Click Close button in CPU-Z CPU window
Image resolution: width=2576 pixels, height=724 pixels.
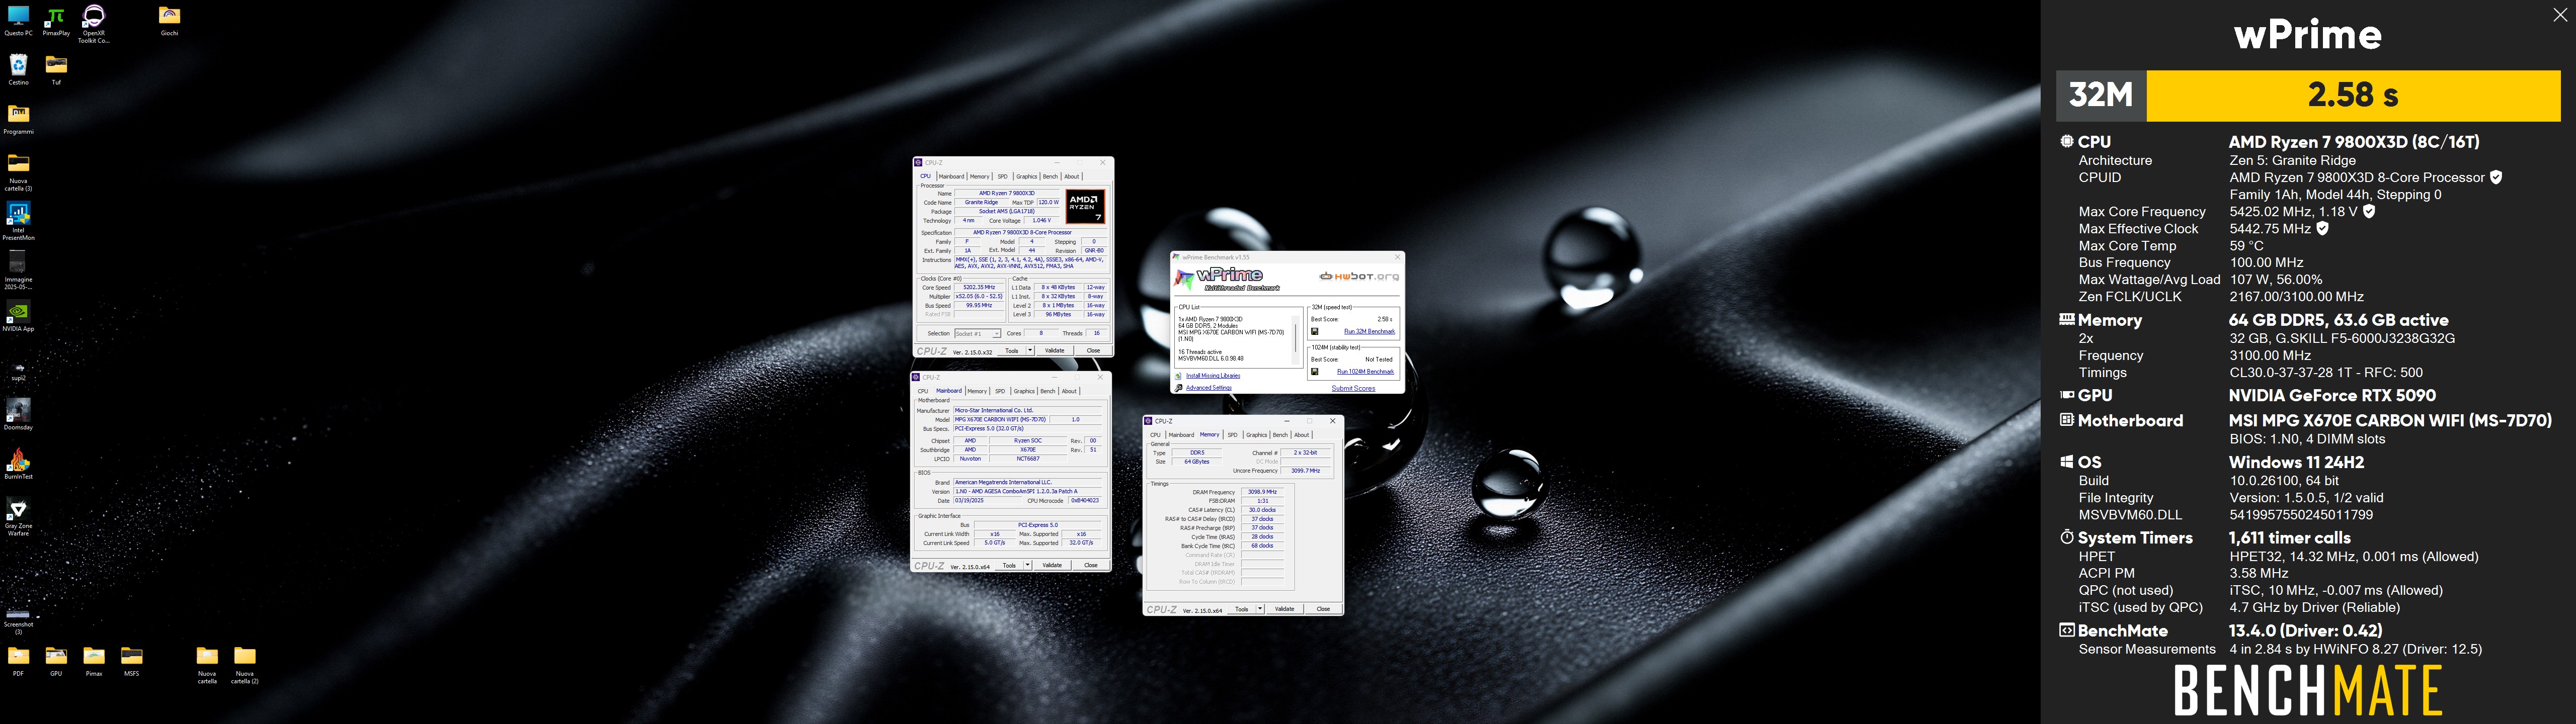click(1093, 351)
